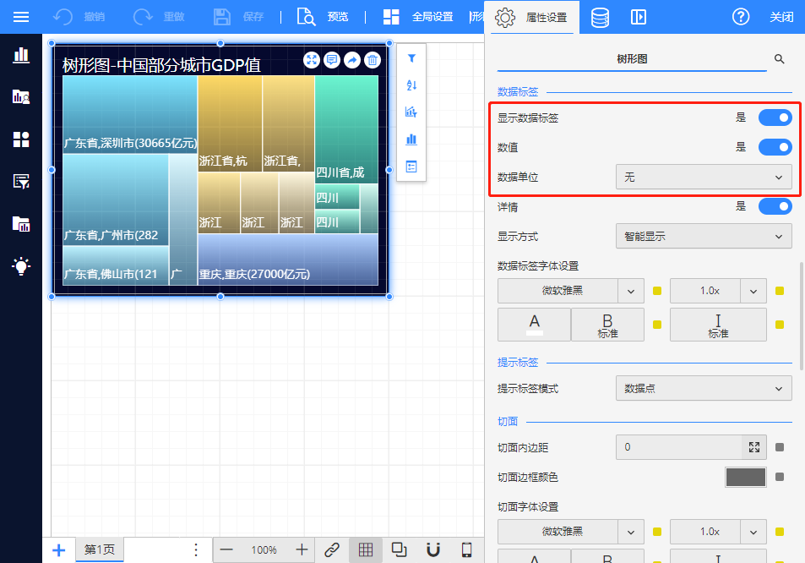Screen dimensions: 805x563
Task: Expand the 显示方式 dropdown
Action: [x=704, y=237]
